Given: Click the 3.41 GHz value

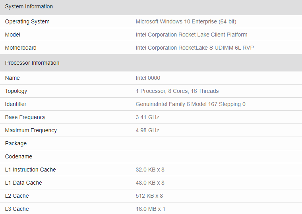Looking at the screenshot, I should click(x=147, y=117).
